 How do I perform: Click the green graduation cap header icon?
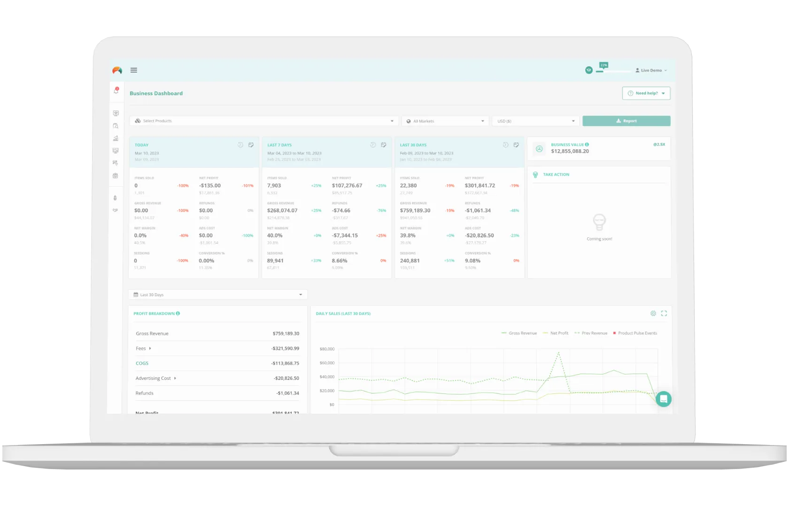pyautogui.click(x=589, y=70)
